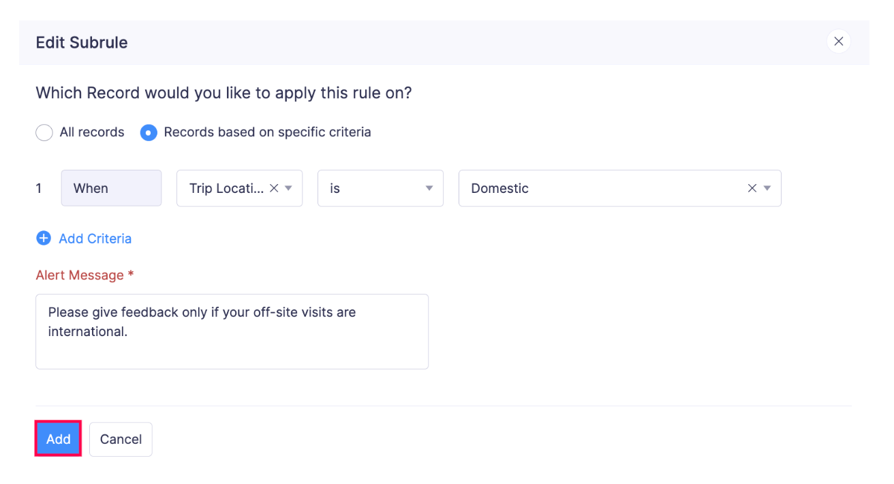The image size is (894, 484).
Task: Select the All records radio button
Action: coord(44,132)
